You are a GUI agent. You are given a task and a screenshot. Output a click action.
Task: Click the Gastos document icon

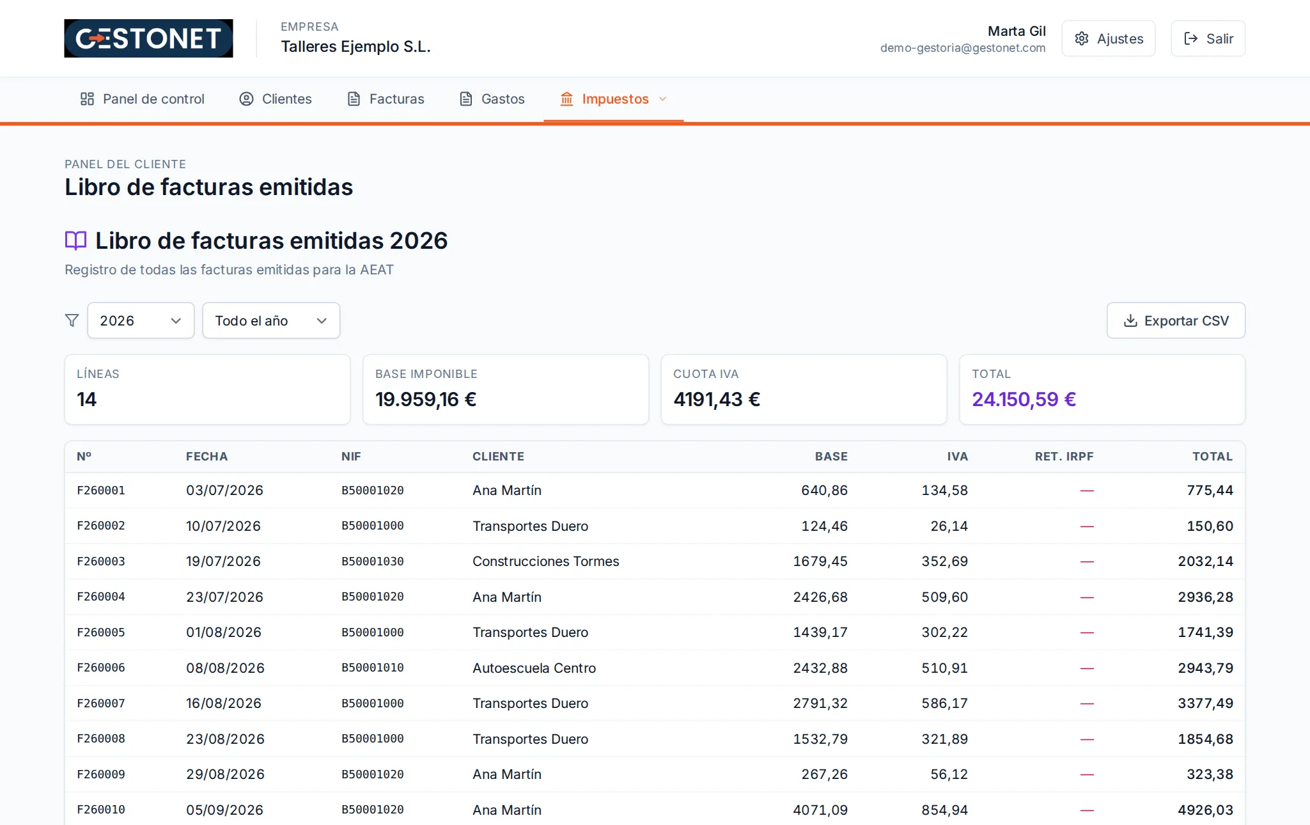pyautogui.click(x=466, y=99)
